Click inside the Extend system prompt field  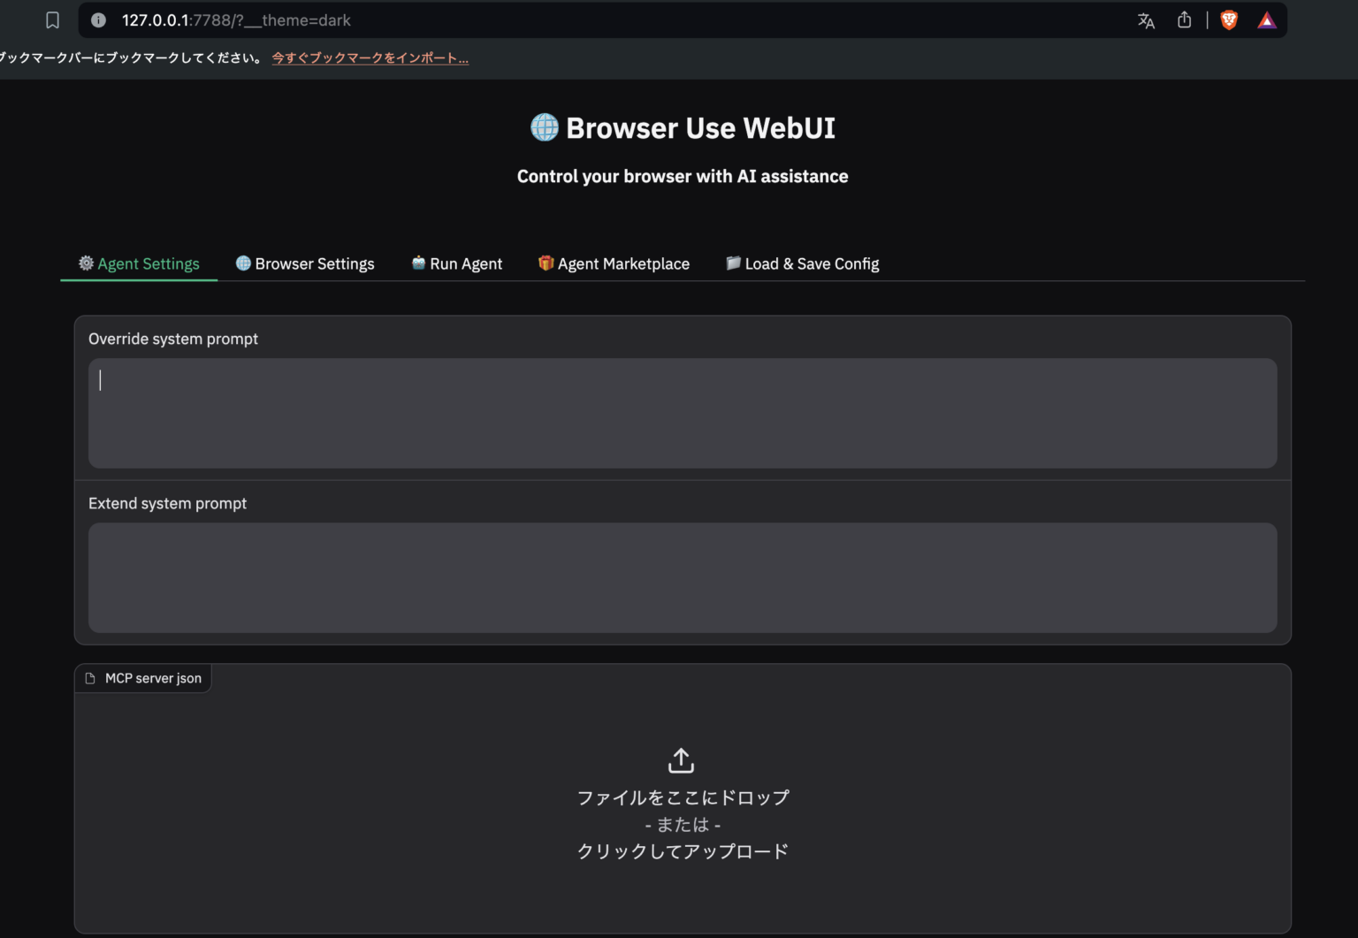681,577
